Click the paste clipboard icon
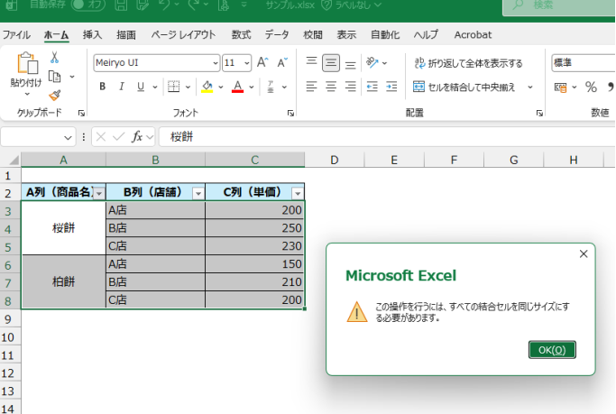The width and height of the screenshot is (616, 414). click(26, 65)
